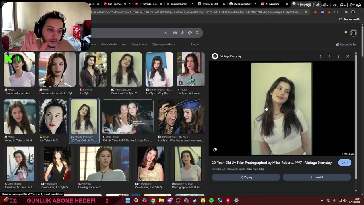Start voice search with microphone icon
This screenshot has width=364, height=205.
(x=182, y=33)
